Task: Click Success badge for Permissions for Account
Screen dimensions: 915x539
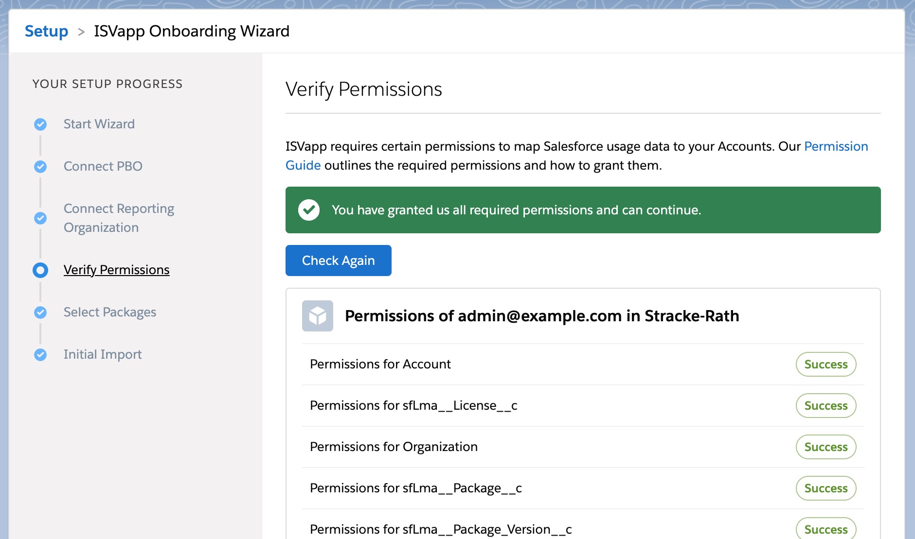Action: coord(826,365)
